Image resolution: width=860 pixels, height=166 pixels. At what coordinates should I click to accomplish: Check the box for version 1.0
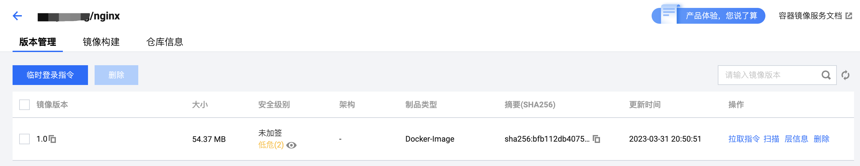(x=24, y=139)
